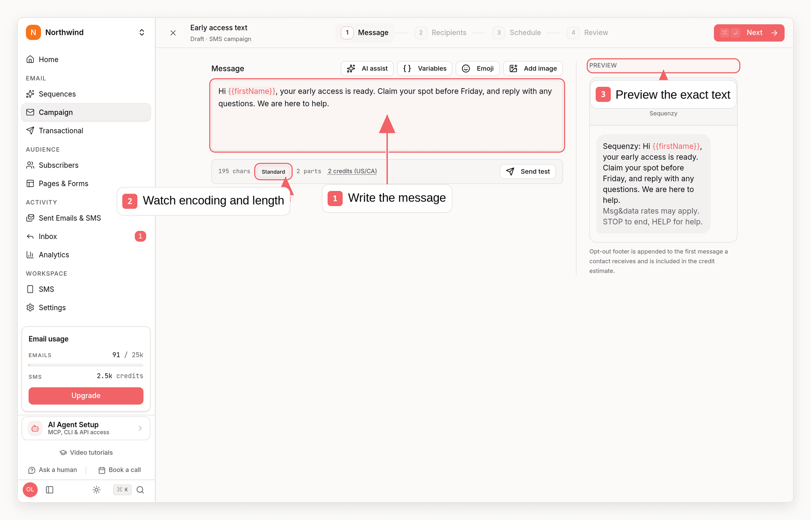Go to the Review step

click(588, 32)
